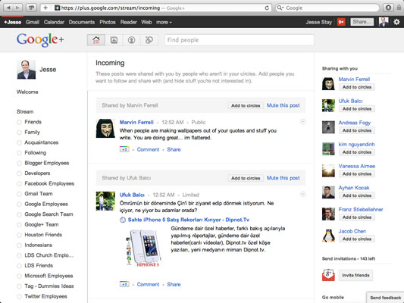Click Add to circles on Marvin Ferrell's post

pyautogui.click(x=246, y=105)
